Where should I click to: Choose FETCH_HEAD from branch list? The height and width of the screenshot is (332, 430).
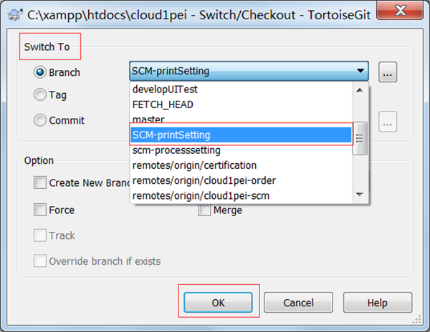point(163,104)
